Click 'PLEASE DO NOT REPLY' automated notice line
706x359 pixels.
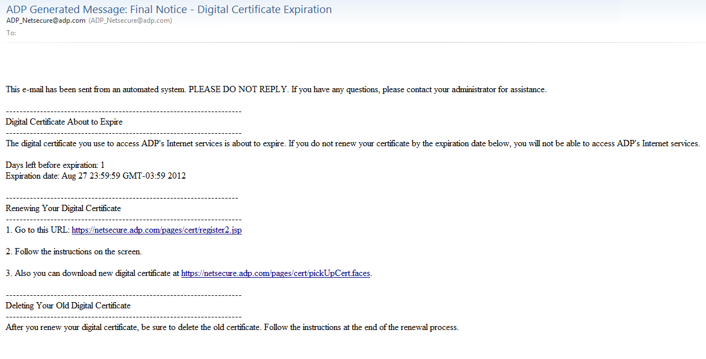(x=276, y=89)
